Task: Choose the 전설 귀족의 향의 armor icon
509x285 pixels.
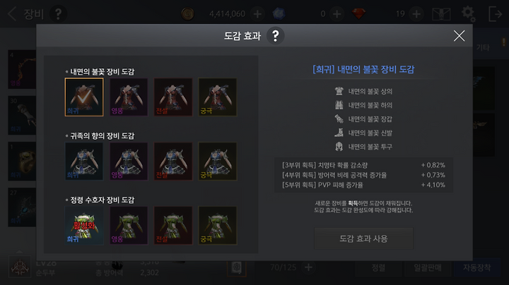Action: pyautogui.click(x=173, y=161)
